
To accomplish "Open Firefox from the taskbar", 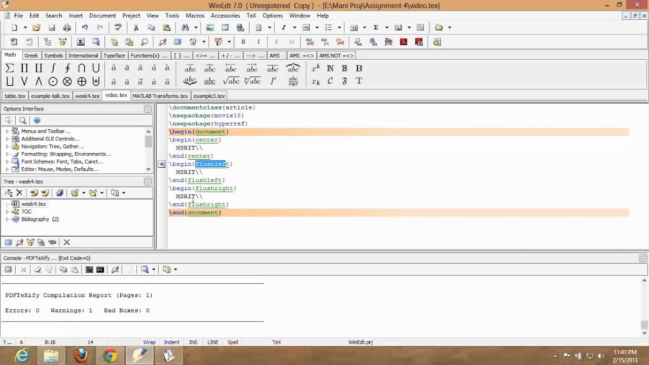I will pyautogui.click(x=81, y=356).
